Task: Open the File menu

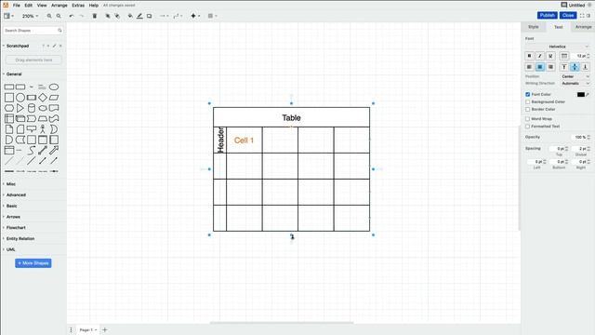Action: point(17,6)
